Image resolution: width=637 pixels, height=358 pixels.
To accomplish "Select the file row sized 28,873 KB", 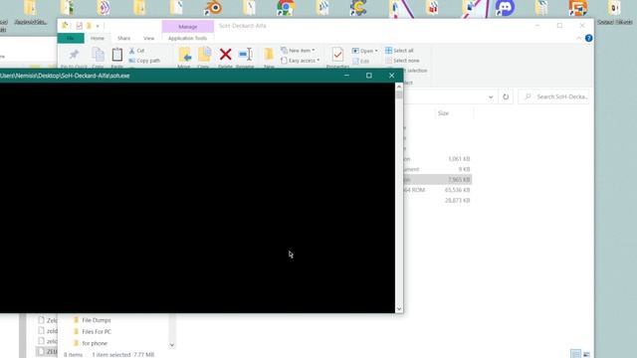I will coord(437,200).
